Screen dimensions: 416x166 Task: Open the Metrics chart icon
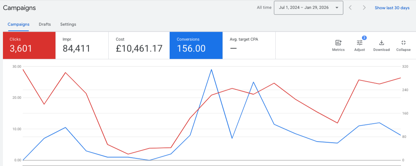coord(338,43)
